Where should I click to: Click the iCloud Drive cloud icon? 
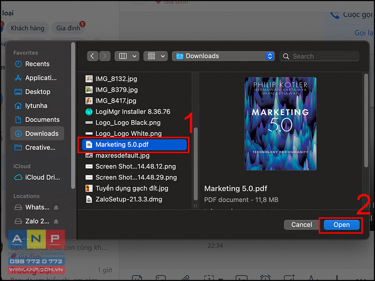click(x=18, y=177)
